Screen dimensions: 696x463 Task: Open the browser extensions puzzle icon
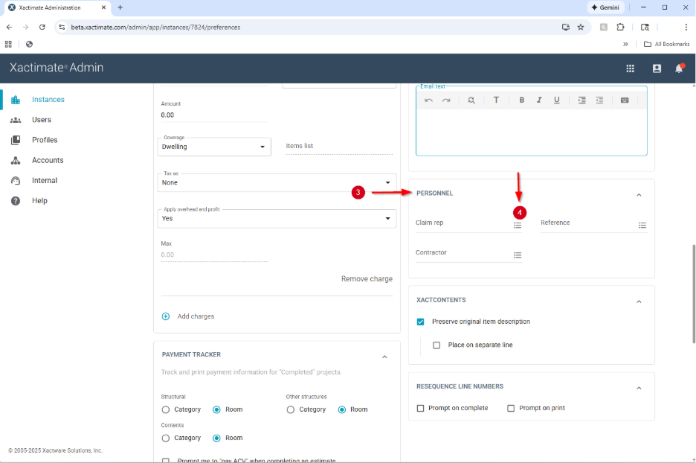point(621,27)
